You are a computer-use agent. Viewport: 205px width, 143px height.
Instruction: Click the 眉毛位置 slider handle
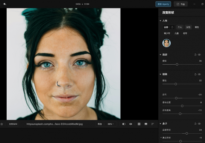tap(182, 106)
